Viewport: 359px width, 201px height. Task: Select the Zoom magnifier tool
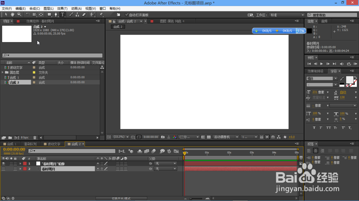(19, 15)
